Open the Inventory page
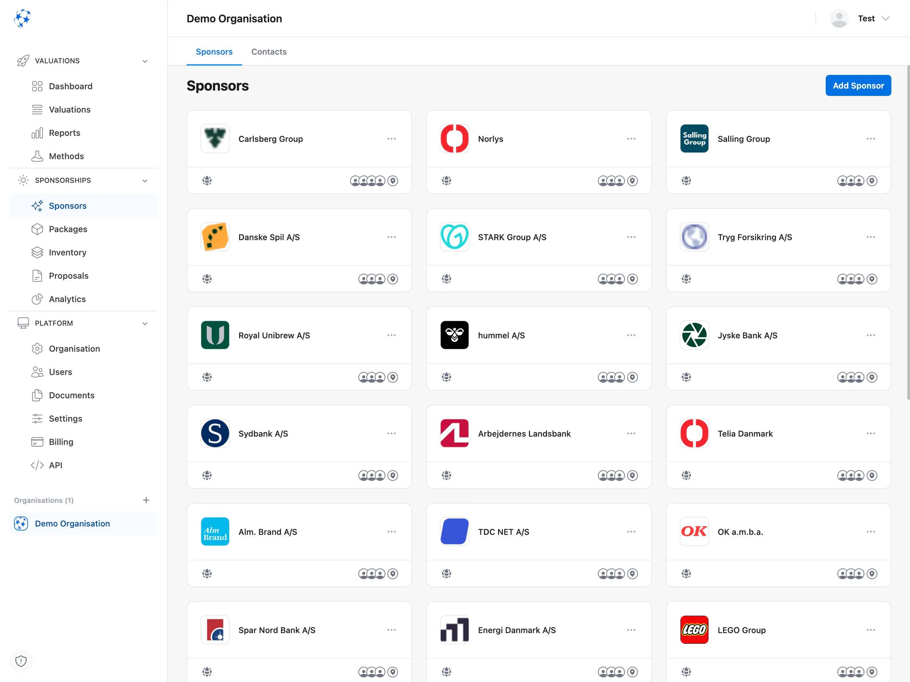Image resolution: width=910 pixels, height=682 pixels. (84, 252)
